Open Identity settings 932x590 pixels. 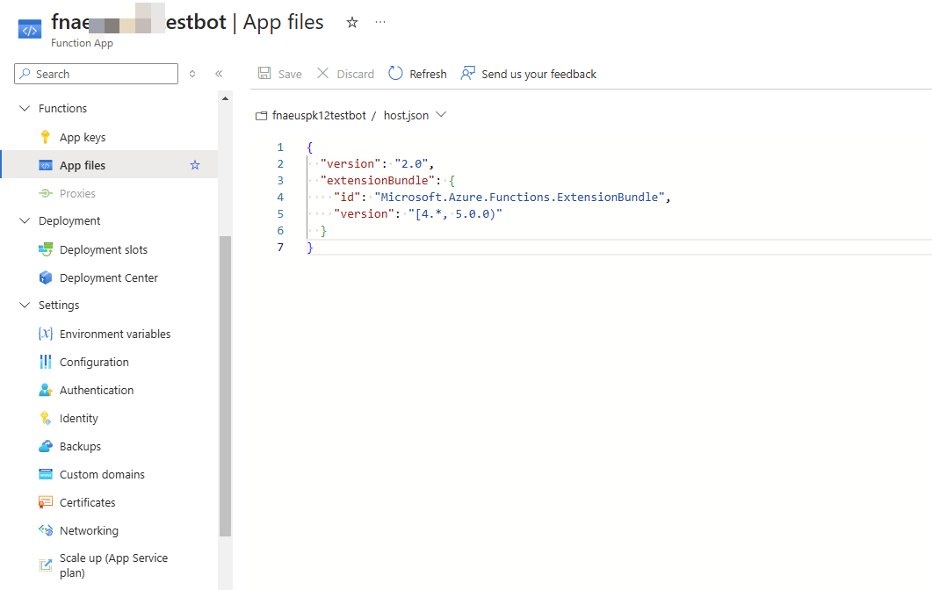[78, 418]
